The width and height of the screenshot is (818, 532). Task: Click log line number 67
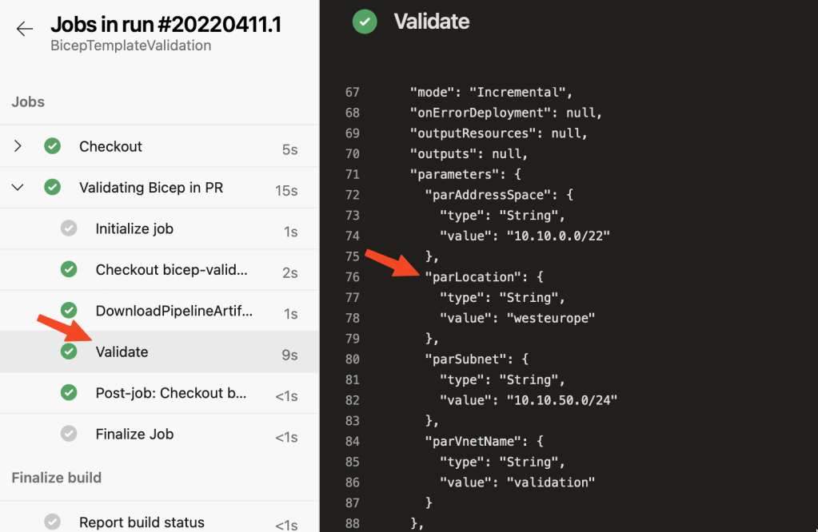pyautogui.click(x=353, y=92)
